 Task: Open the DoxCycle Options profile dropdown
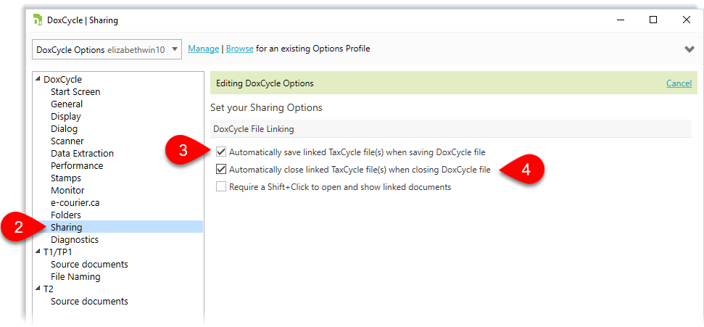[x=107, y=49]
